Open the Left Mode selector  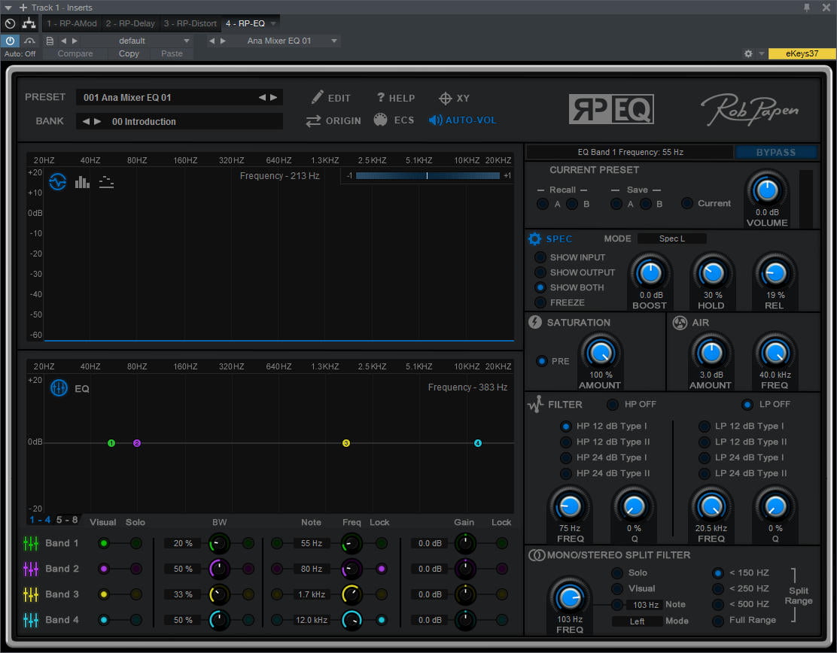click(x=637, y=621)
